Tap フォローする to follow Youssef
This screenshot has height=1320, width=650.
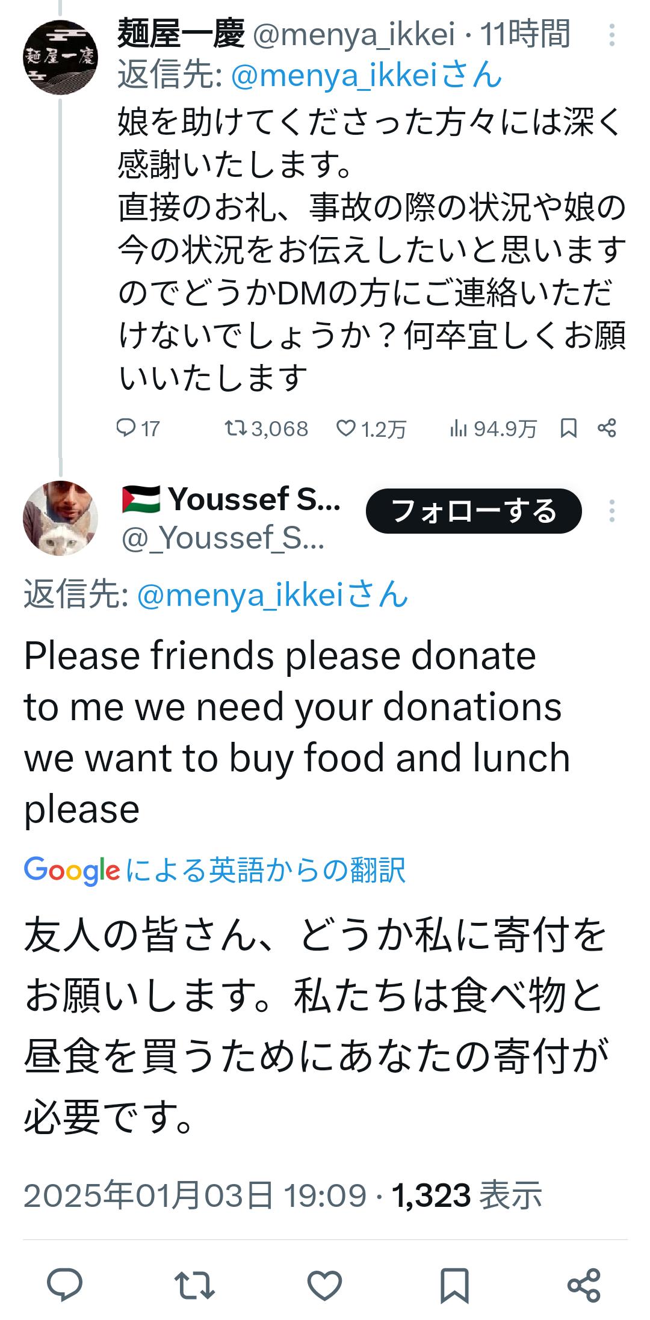474,511
